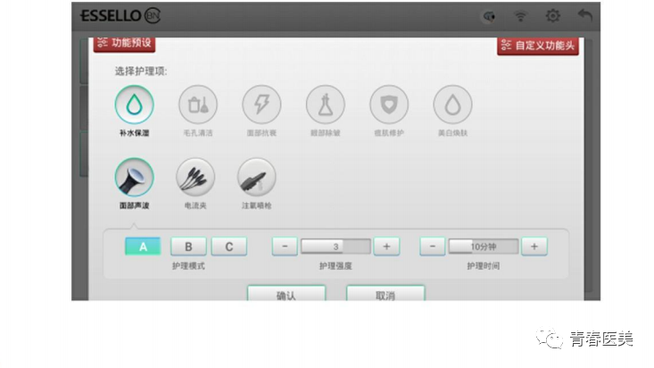Select the 面部抗衰 lightning bolt icon
654x368 pixels.
click(x=261, y=105)
